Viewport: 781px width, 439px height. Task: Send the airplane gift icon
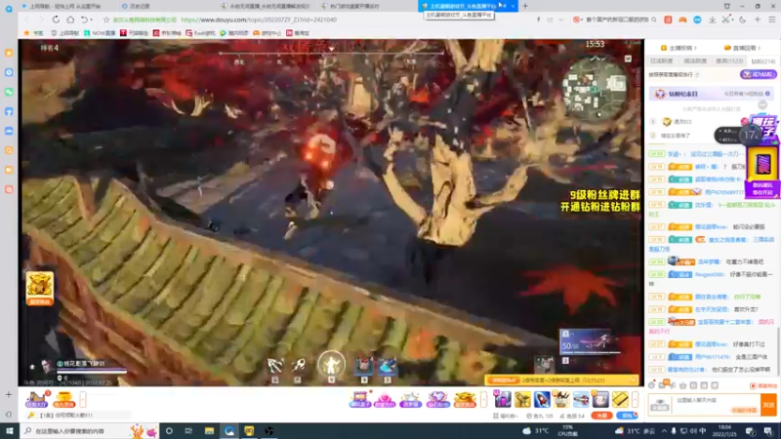coord(581,399)
